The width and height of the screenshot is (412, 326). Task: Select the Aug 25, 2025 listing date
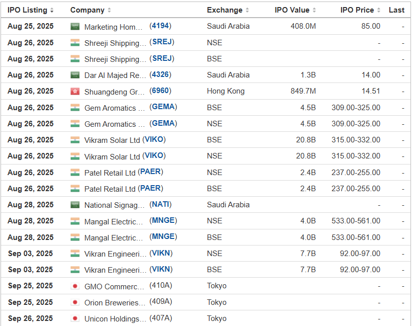[x=31, y=26]
